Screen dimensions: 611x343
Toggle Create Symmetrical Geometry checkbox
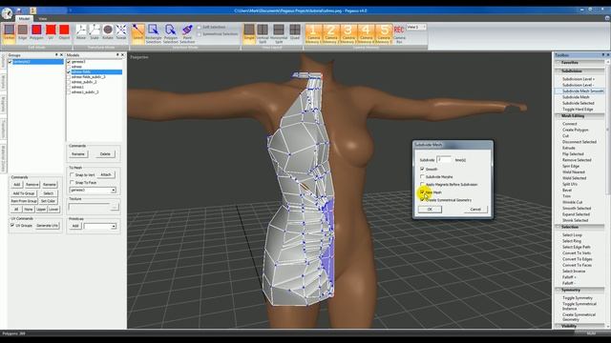coord(422,199)
